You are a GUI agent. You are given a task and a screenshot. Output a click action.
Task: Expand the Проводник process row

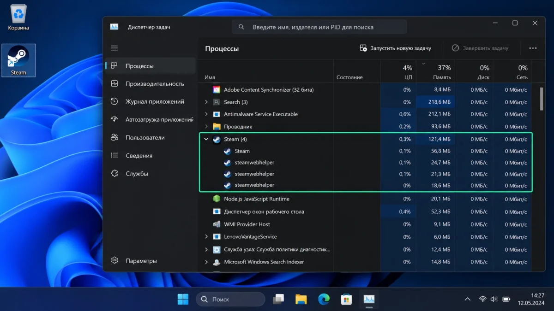point(206,127)
